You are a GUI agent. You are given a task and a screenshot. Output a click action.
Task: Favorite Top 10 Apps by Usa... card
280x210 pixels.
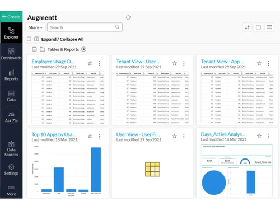[x=90, y=136]
